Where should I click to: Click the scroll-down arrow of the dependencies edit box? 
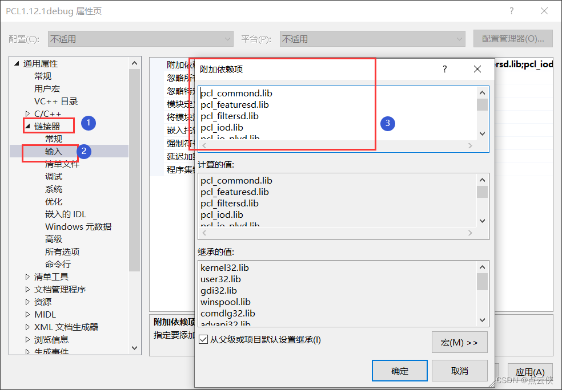(x=482, y=133)
